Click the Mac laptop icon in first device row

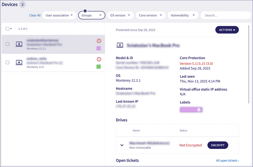19,44
